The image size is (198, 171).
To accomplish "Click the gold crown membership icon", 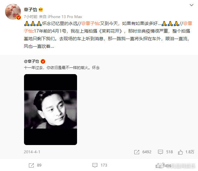I will 41,9.
